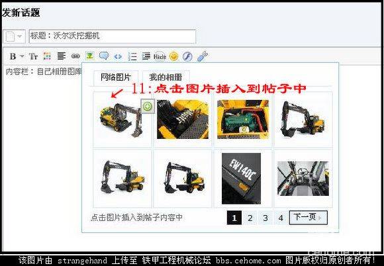Screen dimensions: 384x266
Task: Switch to 我的相册 tab
Action: pyautogui.click(x=166, y=77)
